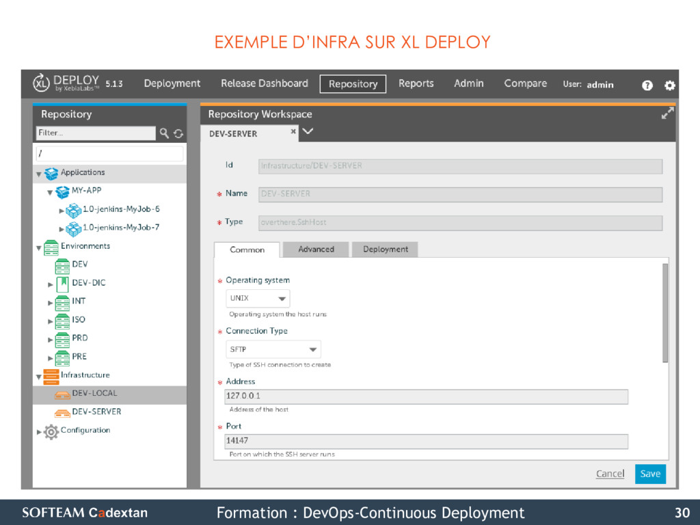This screenshot has width=700, height=525.
Task: Expand the Configuration tree node
Action: click(39, 432)
